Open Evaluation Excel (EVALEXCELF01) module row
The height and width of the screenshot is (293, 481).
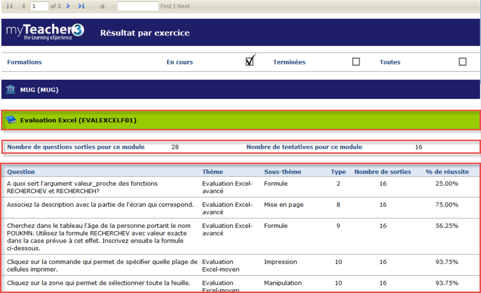(x=241, y=120)
